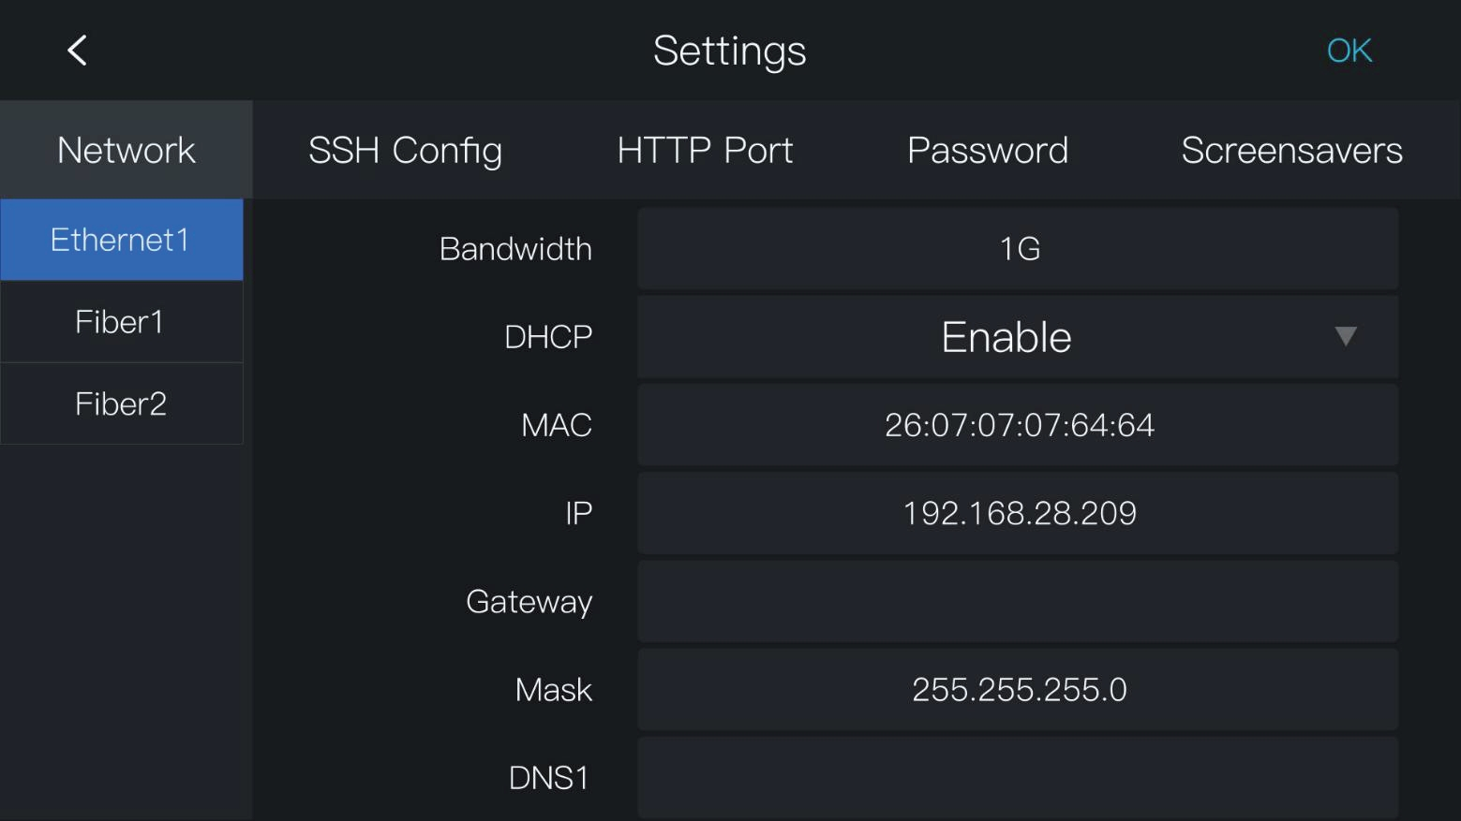The width and height of the screenshot is (1461, 821).
Task: Select the Screensavers tab
Action: [x=1291, y=150]
